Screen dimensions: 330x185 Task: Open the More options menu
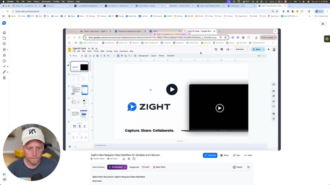(x=248, y=155)
